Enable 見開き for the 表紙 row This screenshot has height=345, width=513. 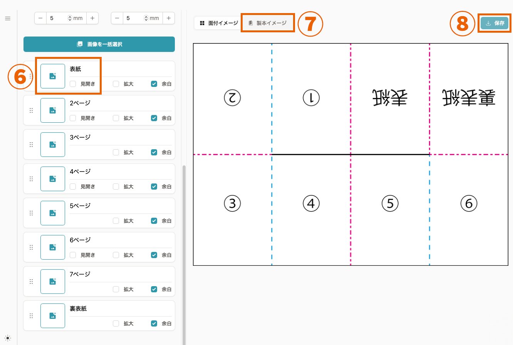(x=73, y=84)
